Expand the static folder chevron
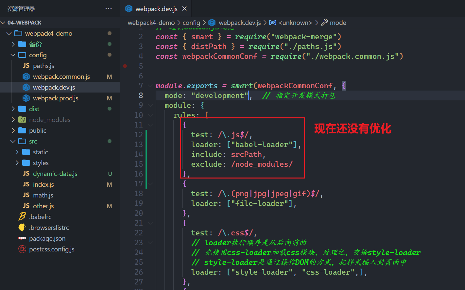Screen dimensions: 465x290 pyautogui.click(x=17, y=152)
